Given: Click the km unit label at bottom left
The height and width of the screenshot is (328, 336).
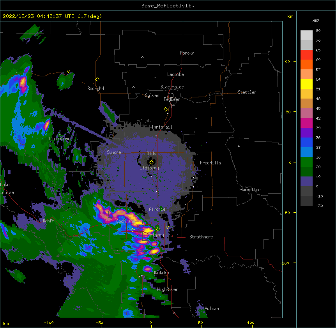Looking at the screenshot, I should 6,324.
